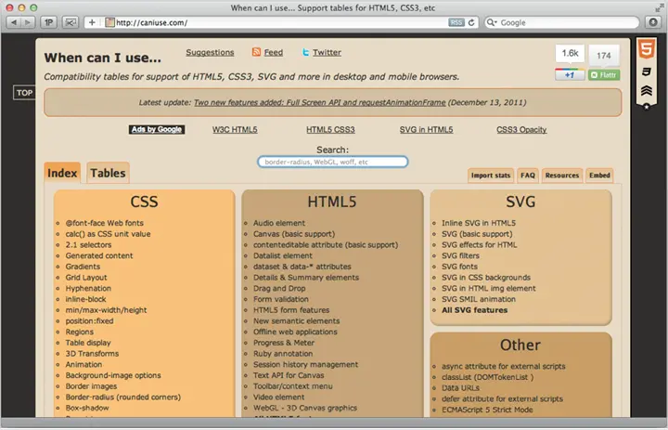Open the Twitter link

(x=327, y=52)
